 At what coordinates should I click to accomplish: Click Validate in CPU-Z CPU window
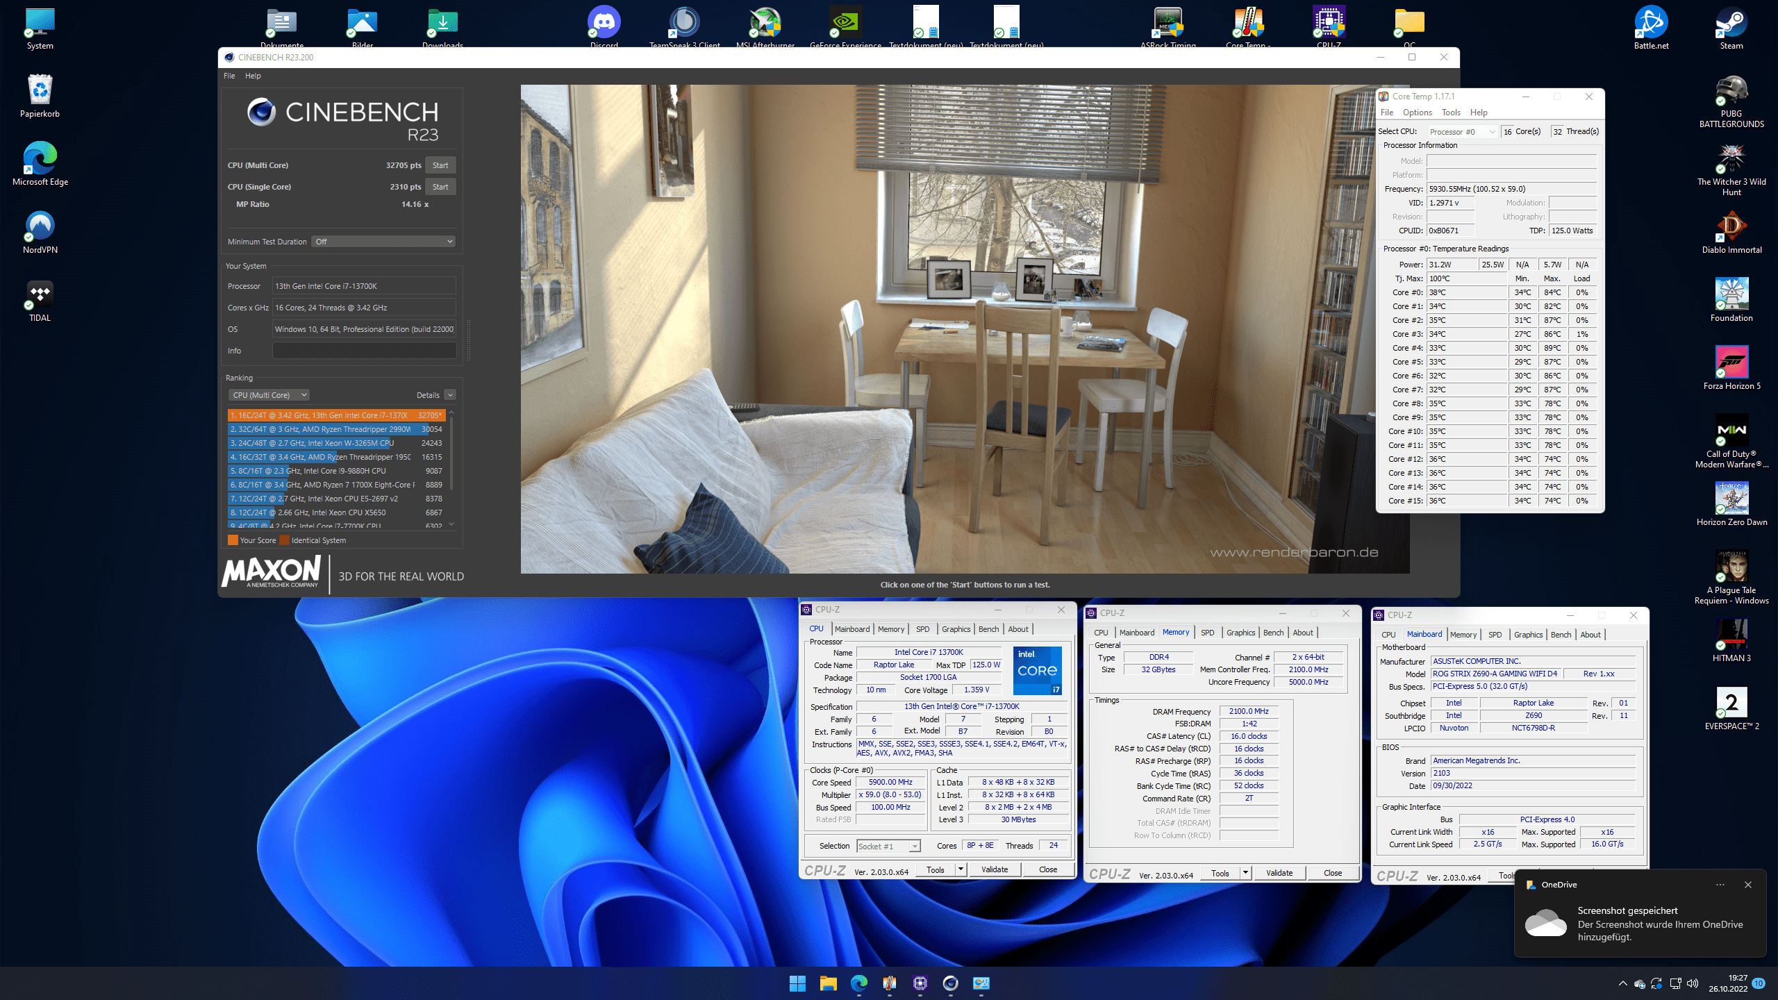pyautogui.click(x=995, y=869)
